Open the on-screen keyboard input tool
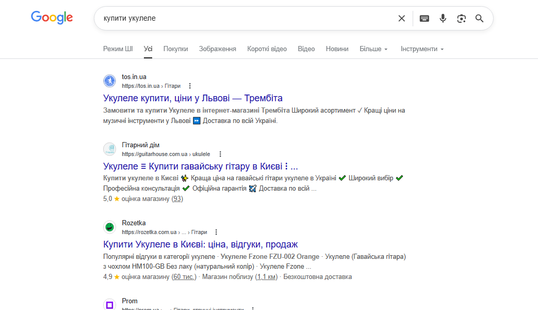 424,19
